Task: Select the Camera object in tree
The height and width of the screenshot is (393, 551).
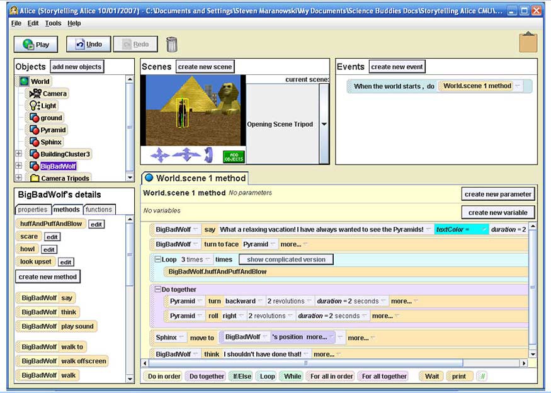Action: (48, 93)
